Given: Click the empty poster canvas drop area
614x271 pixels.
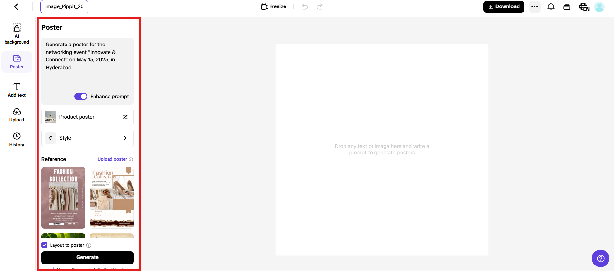Looking at the screenshot, I should [382, 149].
